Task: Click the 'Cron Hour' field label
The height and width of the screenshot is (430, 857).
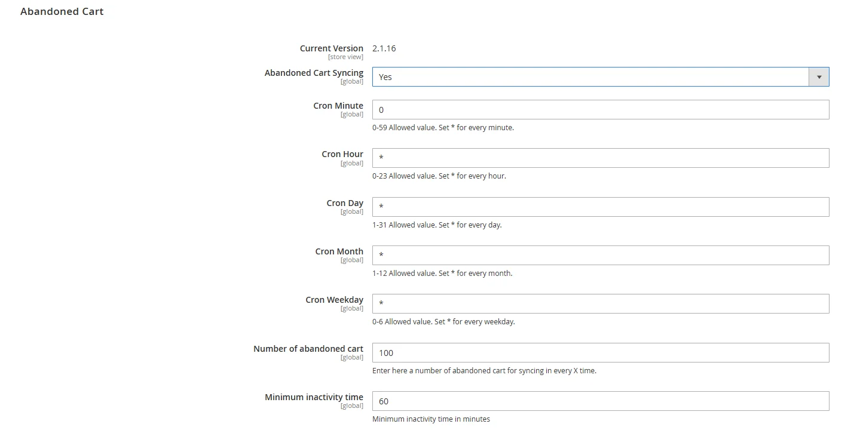Action: tap(342, 154)
